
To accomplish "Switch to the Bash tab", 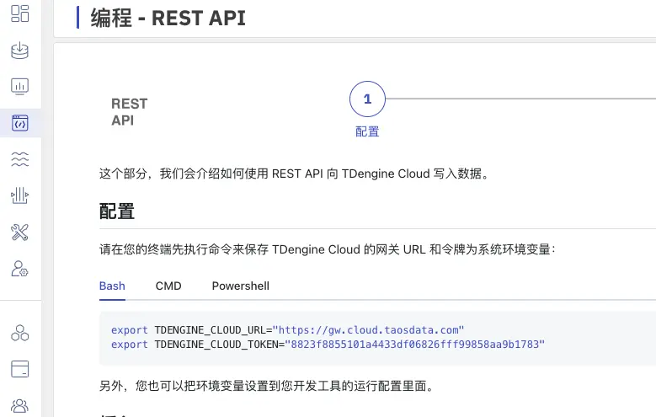I will tap(112, 286).
